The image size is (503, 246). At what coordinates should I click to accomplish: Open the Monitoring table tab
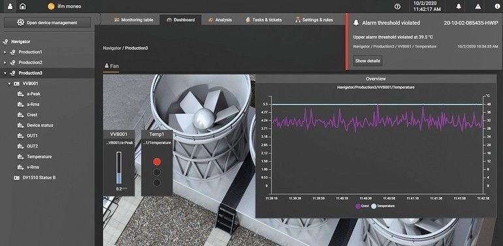pos(134,20)
